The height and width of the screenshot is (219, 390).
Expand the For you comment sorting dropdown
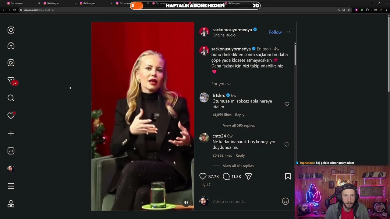point(221,84)
